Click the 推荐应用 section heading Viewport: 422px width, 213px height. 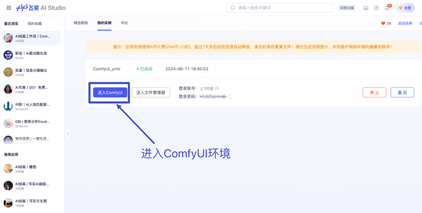pyautogui.click(x=11, y=154)
